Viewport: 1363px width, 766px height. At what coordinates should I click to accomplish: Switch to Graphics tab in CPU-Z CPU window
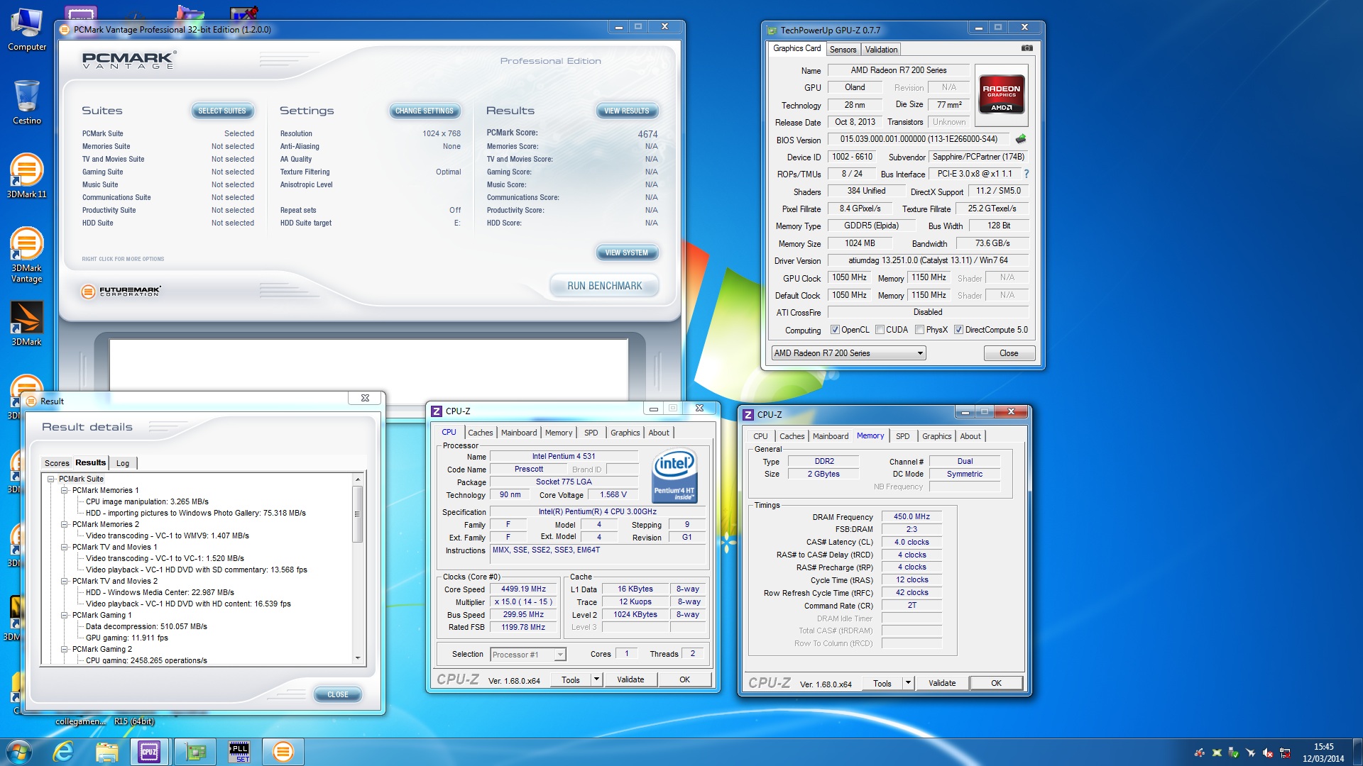point(625,433)
